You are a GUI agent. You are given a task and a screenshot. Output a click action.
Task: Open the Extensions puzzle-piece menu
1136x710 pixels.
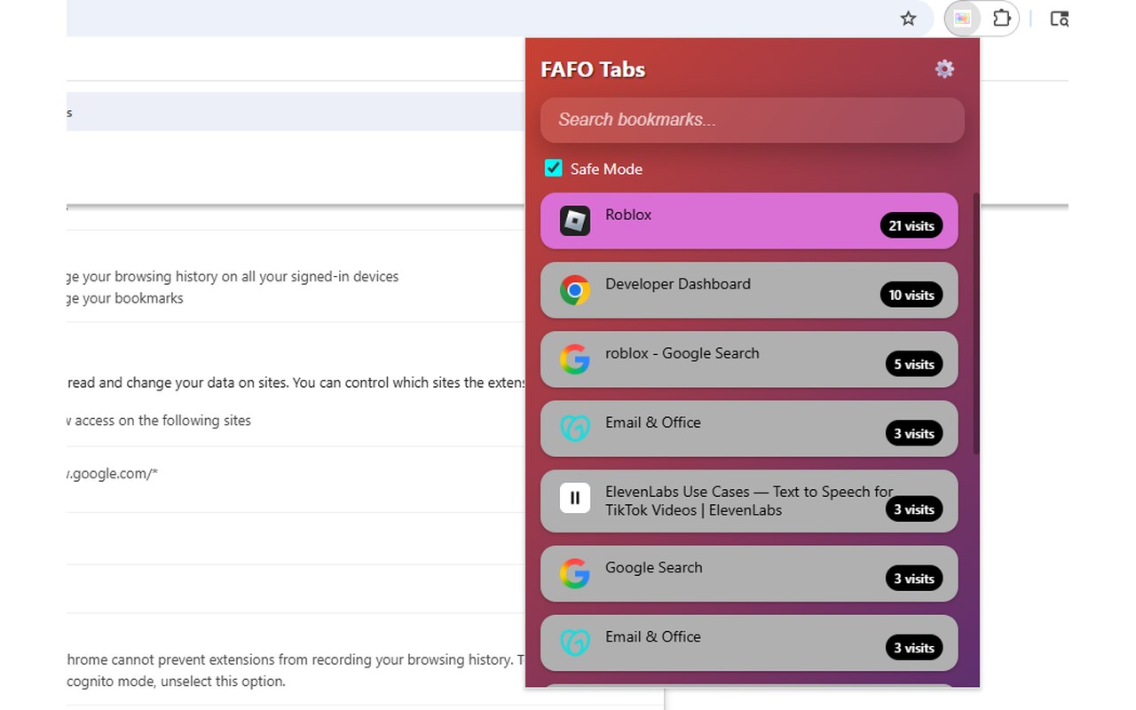(1001, 19)
